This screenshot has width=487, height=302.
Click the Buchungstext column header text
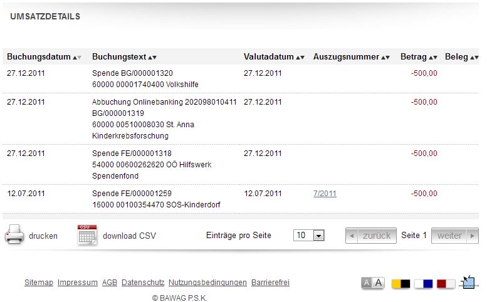coord(119,57)
